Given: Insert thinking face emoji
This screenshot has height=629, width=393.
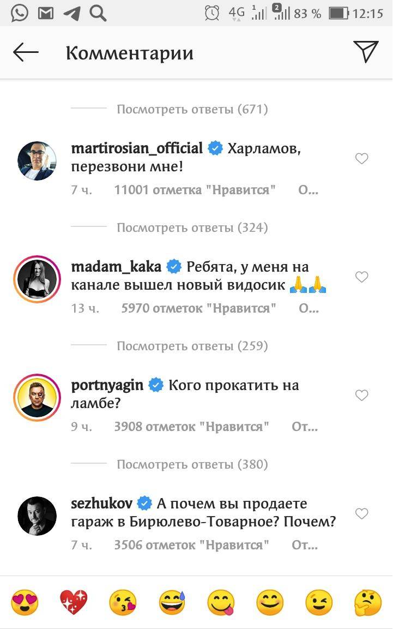Looking at the screenshot, I should [368, 603].
